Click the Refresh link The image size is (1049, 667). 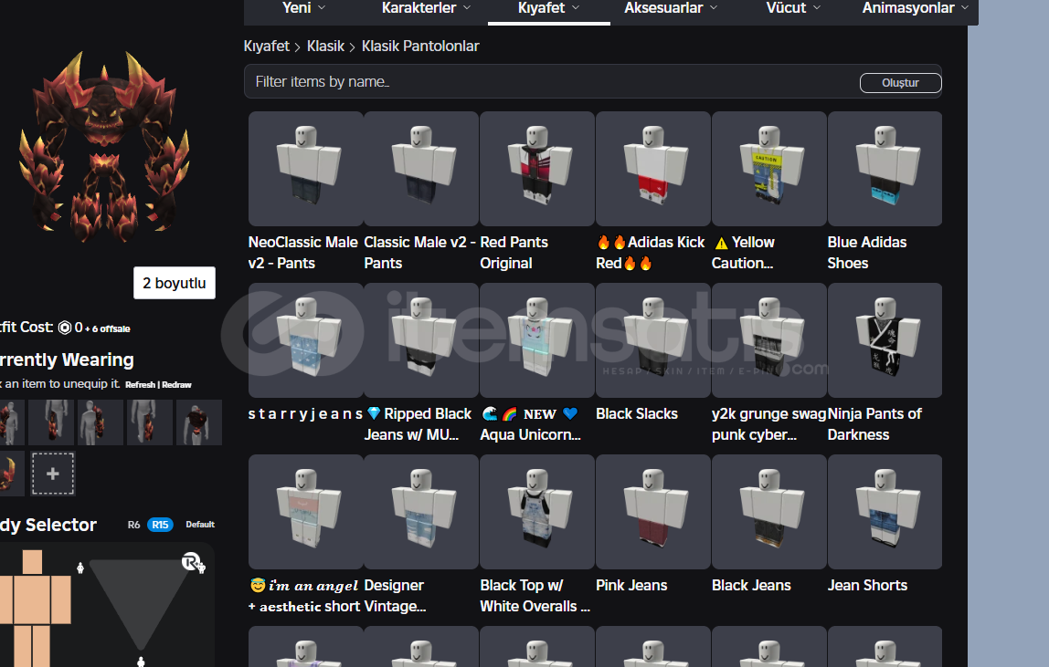(x=140, y=385)
